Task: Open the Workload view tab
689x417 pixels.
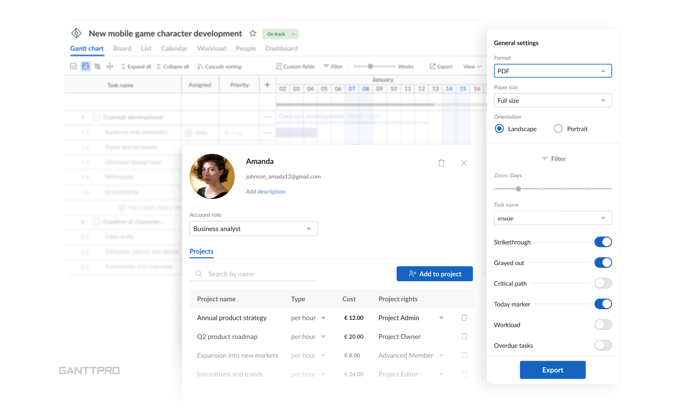Action: pyautogui.click(x=211, y=48)
